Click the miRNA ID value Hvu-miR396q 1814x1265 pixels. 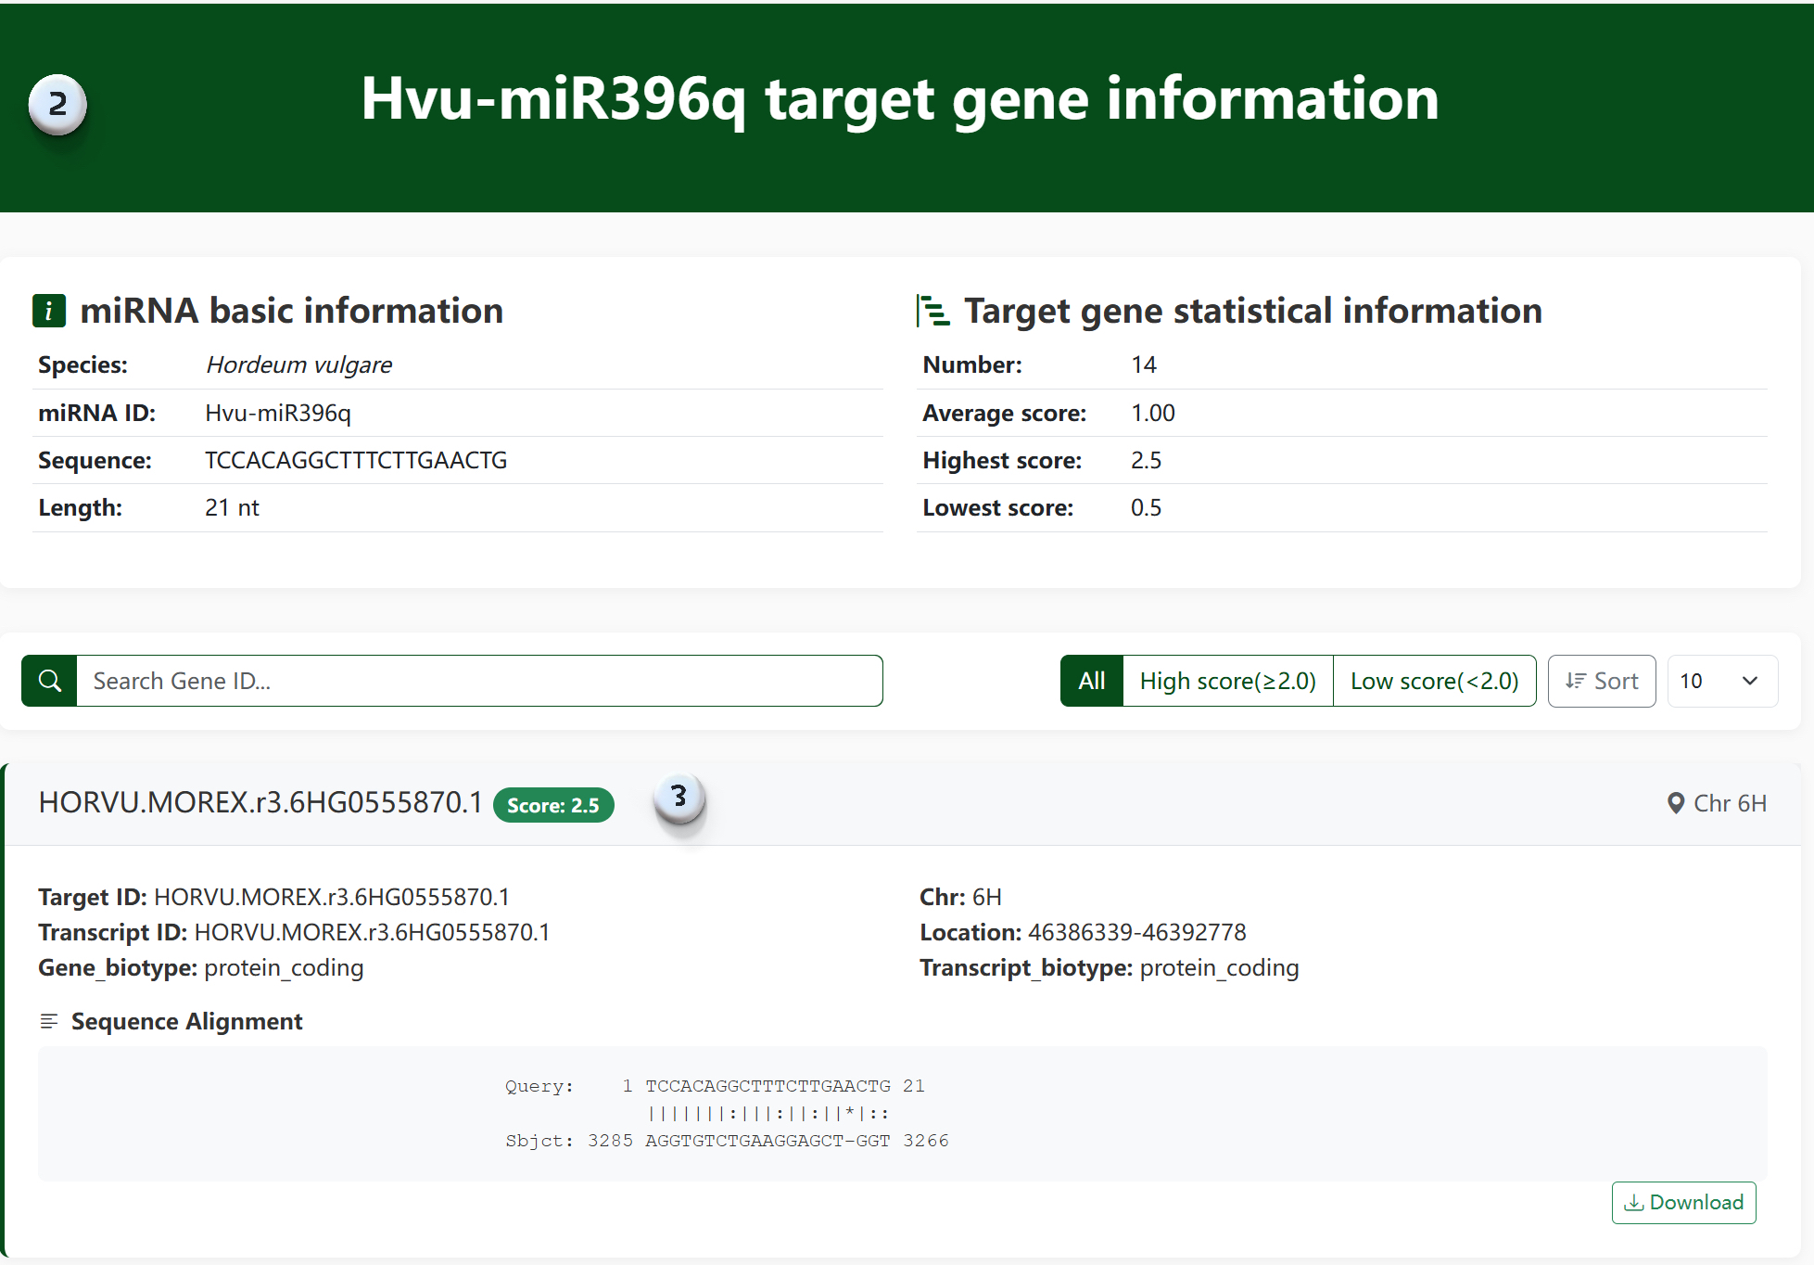pyautogui.click(x=278, y=413)
